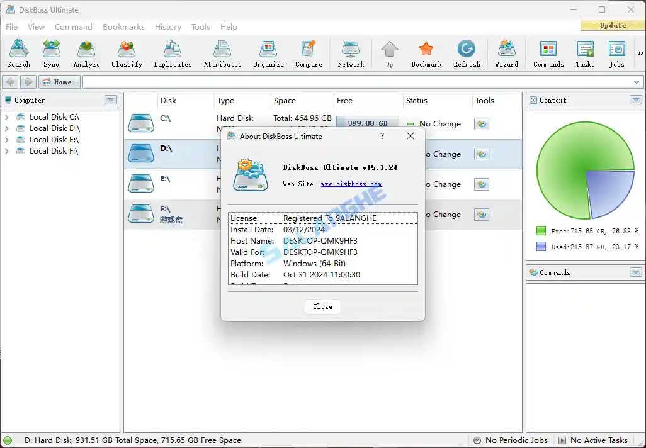Navigate forward with right arrow

coord(28,82)
